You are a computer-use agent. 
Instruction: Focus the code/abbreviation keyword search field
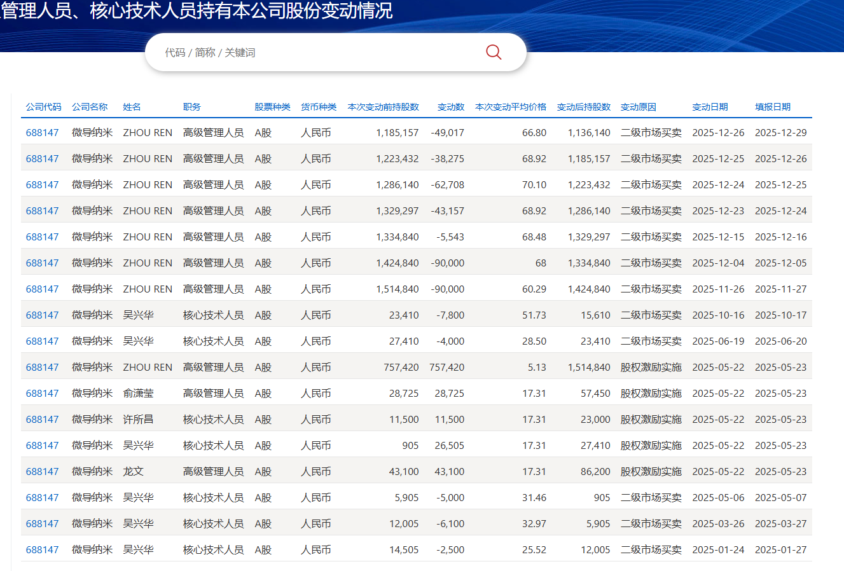(x=318, y=52)
